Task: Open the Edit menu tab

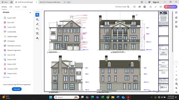Action: (11, 7)
